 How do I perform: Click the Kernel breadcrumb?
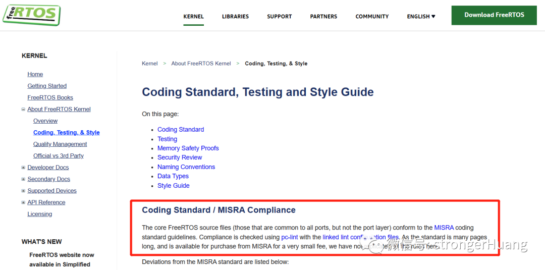(150, 64)
